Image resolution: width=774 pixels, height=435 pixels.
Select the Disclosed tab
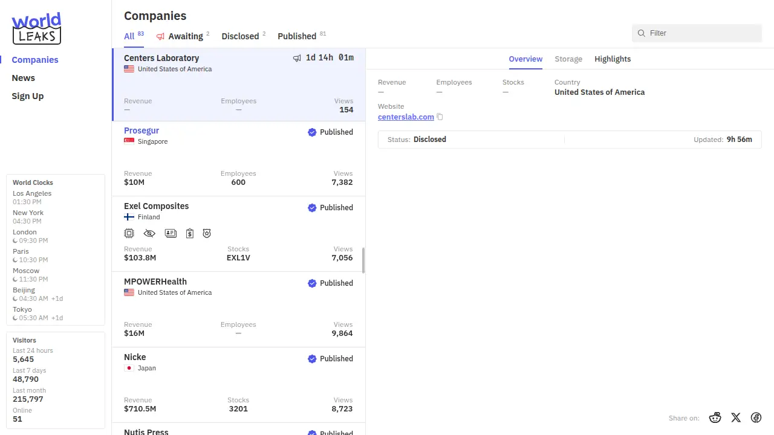pyautogui.click(x=240, y=36)
